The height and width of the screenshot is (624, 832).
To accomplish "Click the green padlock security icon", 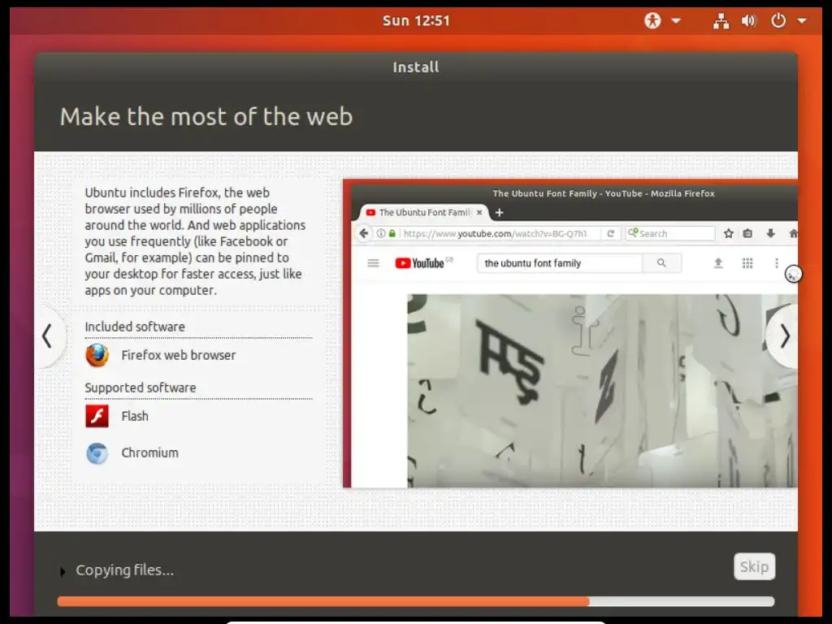I will click(x=392, y=233).
